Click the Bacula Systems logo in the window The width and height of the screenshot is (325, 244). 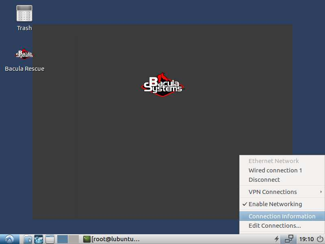(x=162, y=85)
